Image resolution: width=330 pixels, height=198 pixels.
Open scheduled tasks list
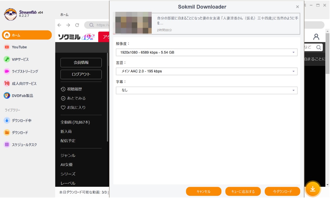click(24, 145)
